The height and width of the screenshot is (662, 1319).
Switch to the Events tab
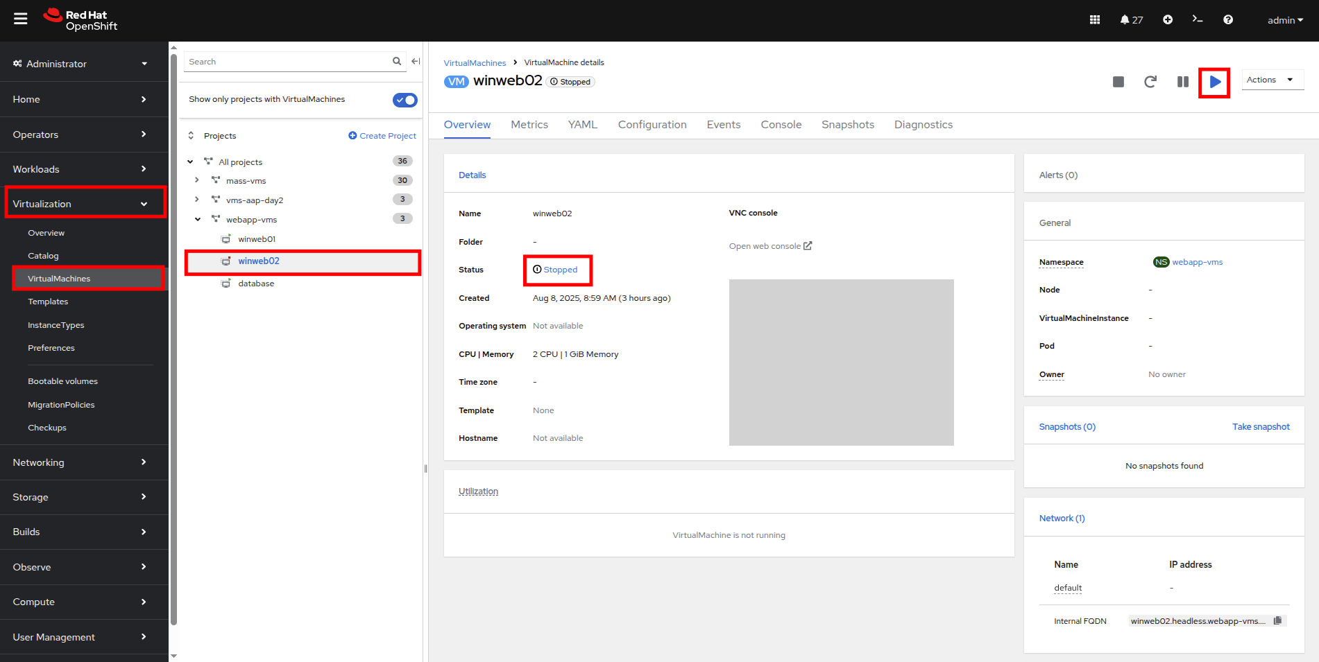point(724,125)
